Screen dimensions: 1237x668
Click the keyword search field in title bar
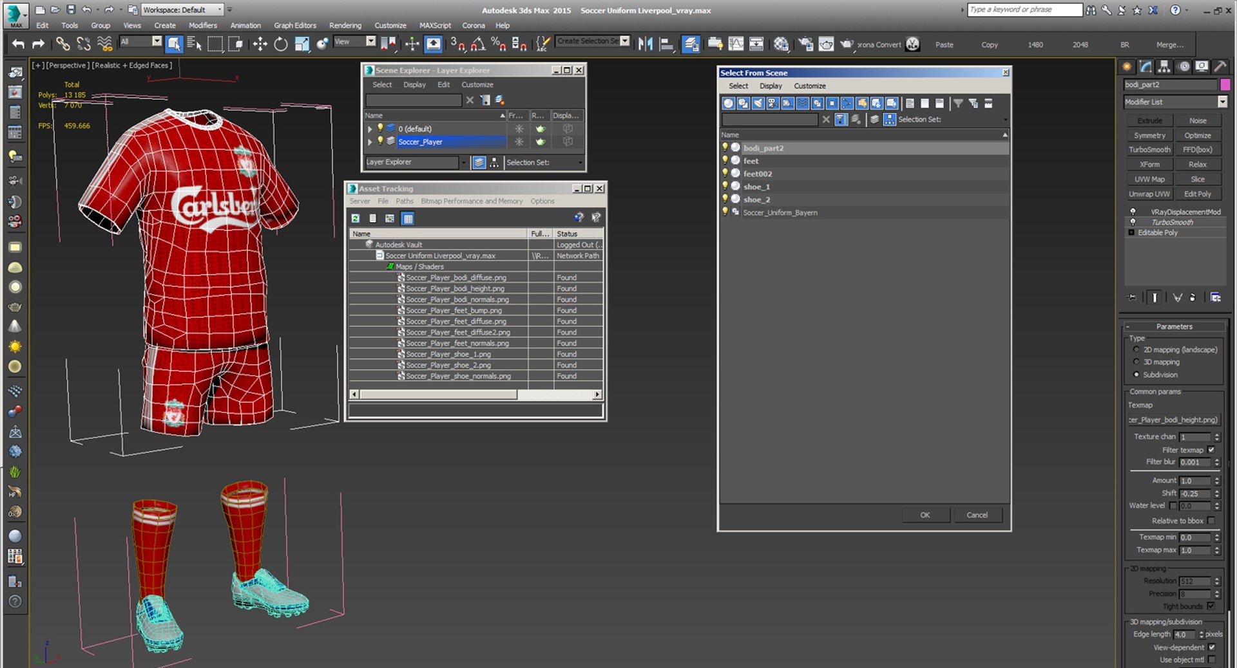click(1024, 10)
